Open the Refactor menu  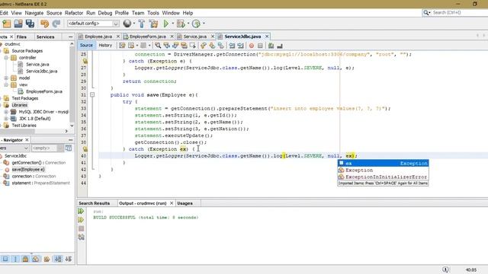point(74,13)
